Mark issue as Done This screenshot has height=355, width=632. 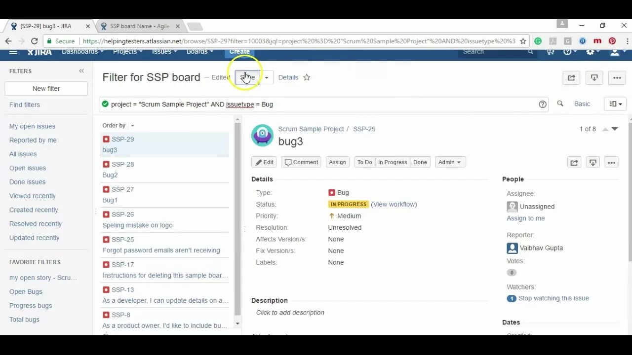pyautogui.click(x=420, y=162)
